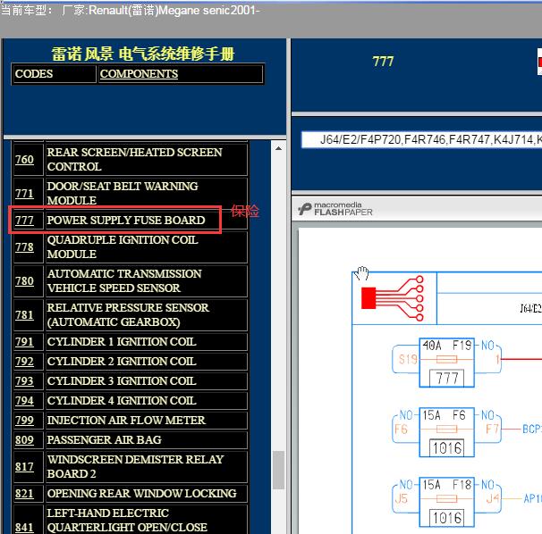The image size is (542, 534).
Task: Select PASSENGER AIR BAG text
Action: click(104, 440)
